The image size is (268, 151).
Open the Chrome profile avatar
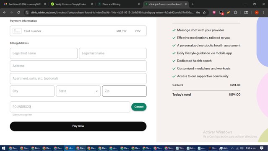[x=257, y=13]
